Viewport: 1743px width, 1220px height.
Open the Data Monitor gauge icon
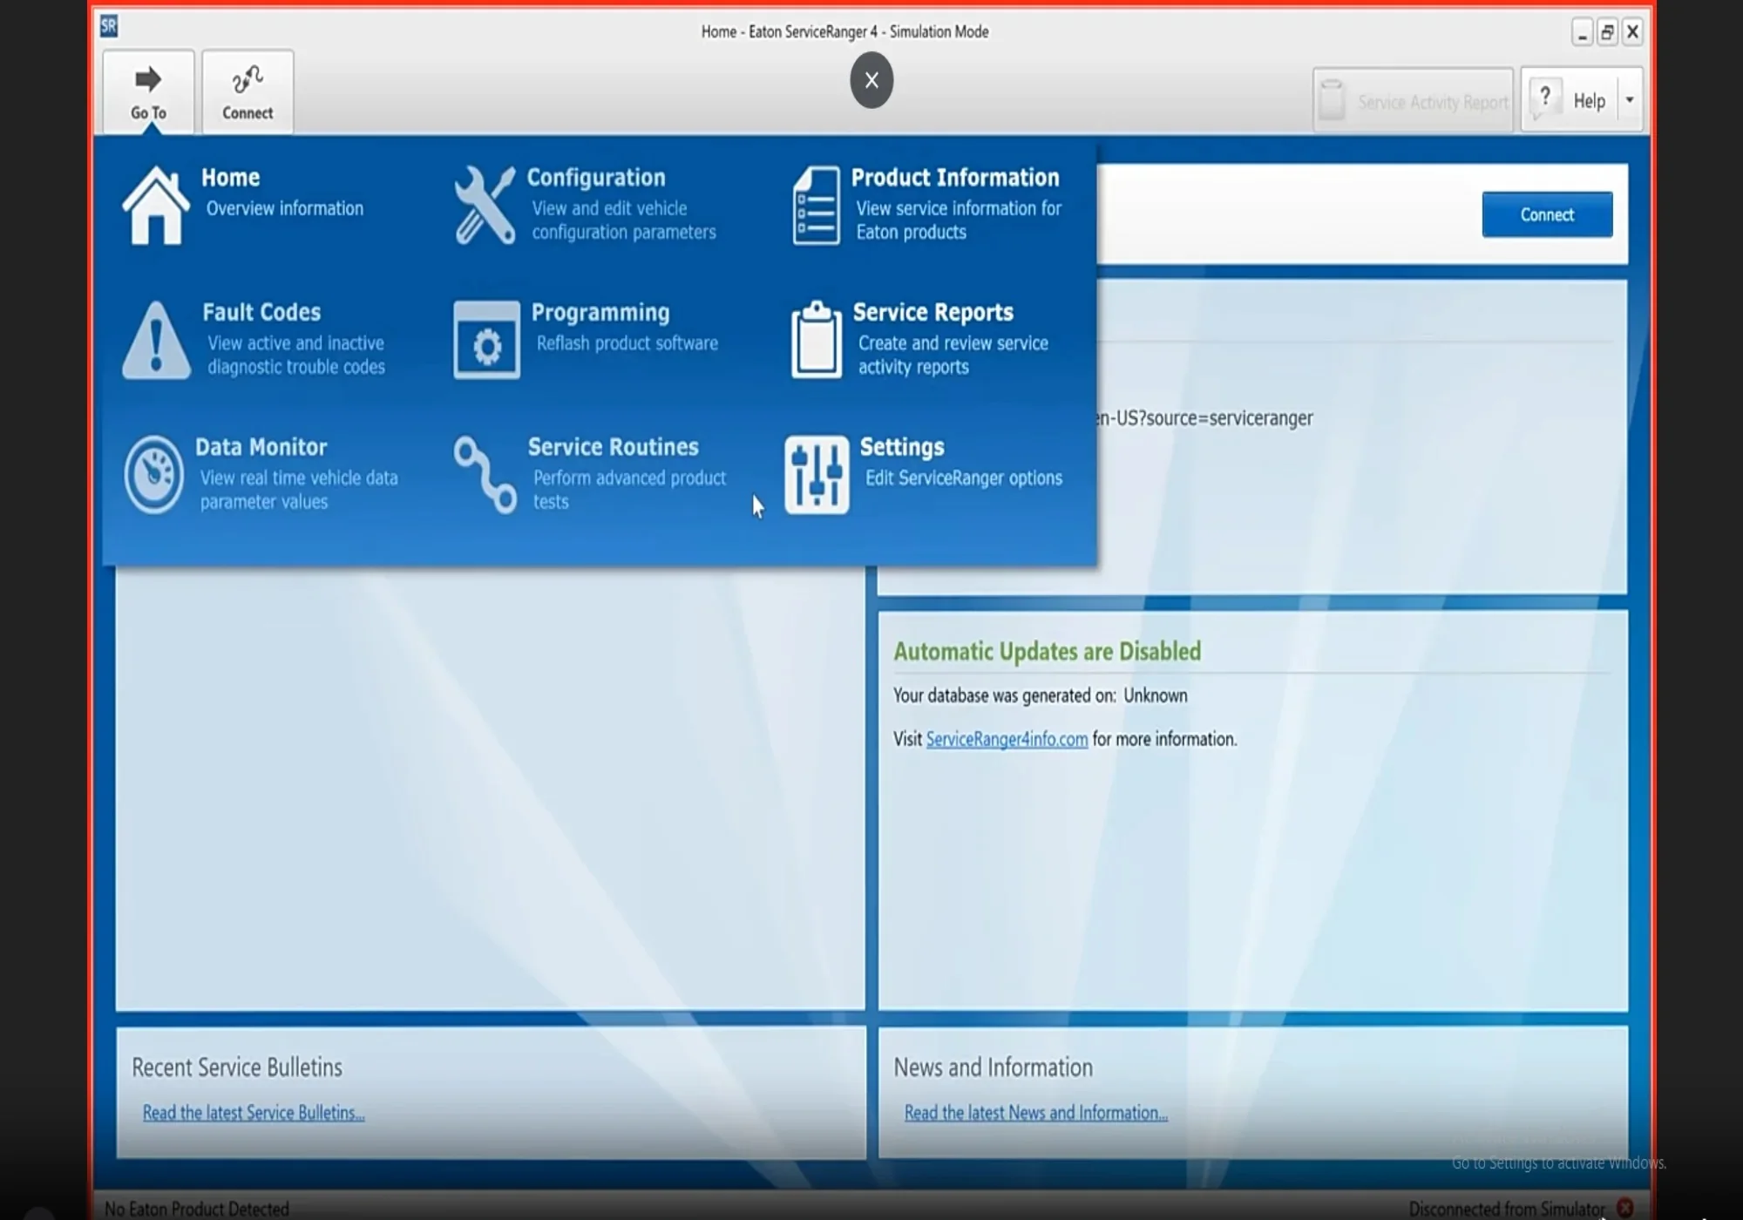(x=155, y=473)
